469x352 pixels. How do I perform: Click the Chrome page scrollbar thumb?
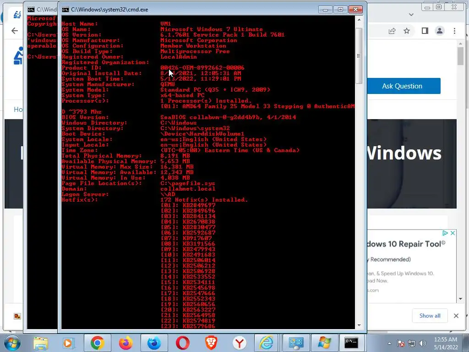(461, 56)
